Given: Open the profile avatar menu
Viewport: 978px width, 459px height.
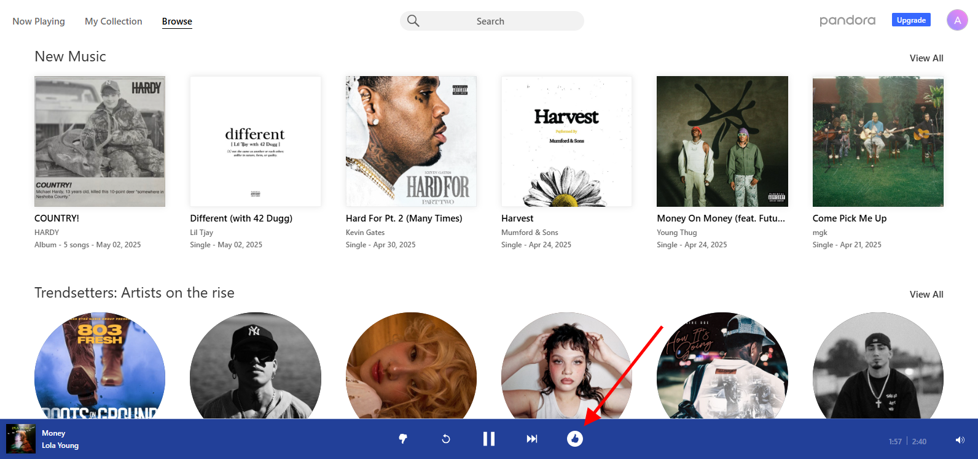Looking at the screenshot, I should pos(957,20).
